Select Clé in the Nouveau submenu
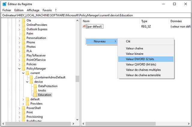This screenshot has width=192, height=127. [x=128, y=41]
